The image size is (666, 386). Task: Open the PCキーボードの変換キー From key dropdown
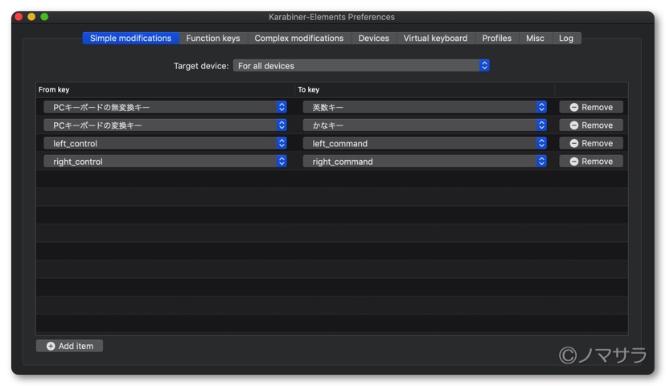(x=165, y=125)
